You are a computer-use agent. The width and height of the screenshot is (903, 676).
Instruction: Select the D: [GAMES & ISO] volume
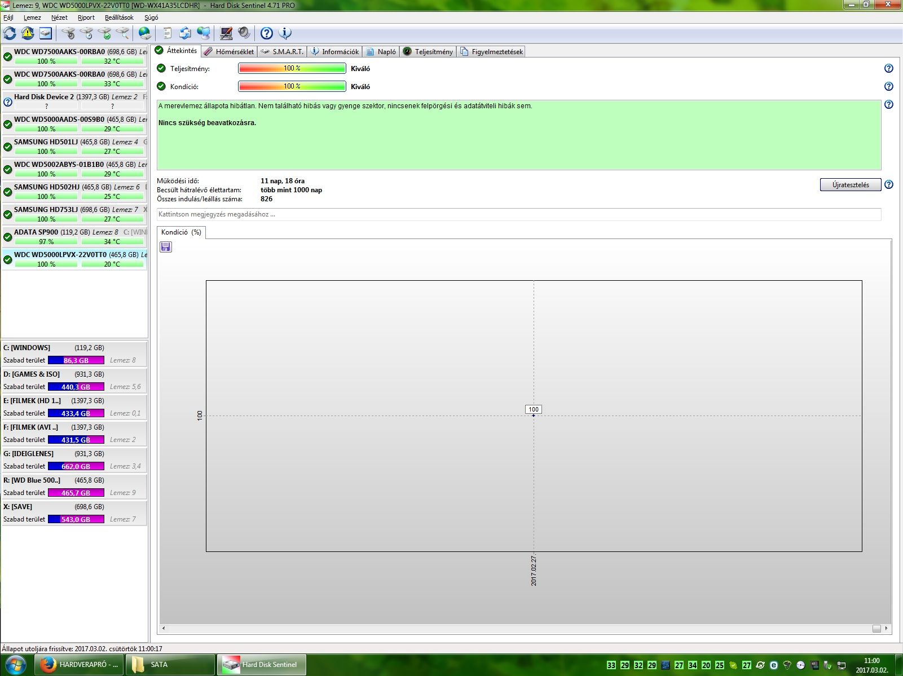pos(74,381)
